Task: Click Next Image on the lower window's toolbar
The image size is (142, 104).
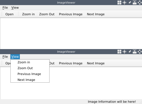Action: (x=96, y=63)
